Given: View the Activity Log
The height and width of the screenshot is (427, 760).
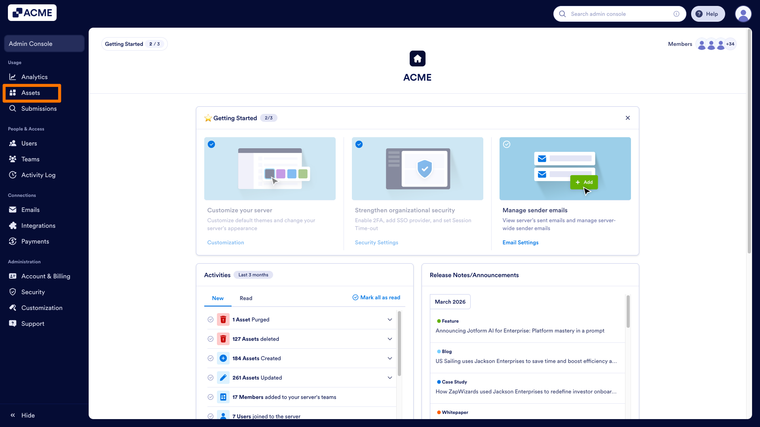Looking at the screenshot, I should point(38,175).
